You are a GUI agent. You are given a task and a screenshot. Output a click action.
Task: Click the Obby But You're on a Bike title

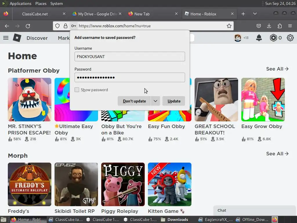(x=122, y=130)
